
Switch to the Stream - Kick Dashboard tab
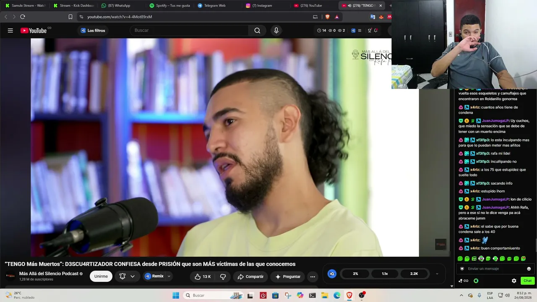point(73,5)
